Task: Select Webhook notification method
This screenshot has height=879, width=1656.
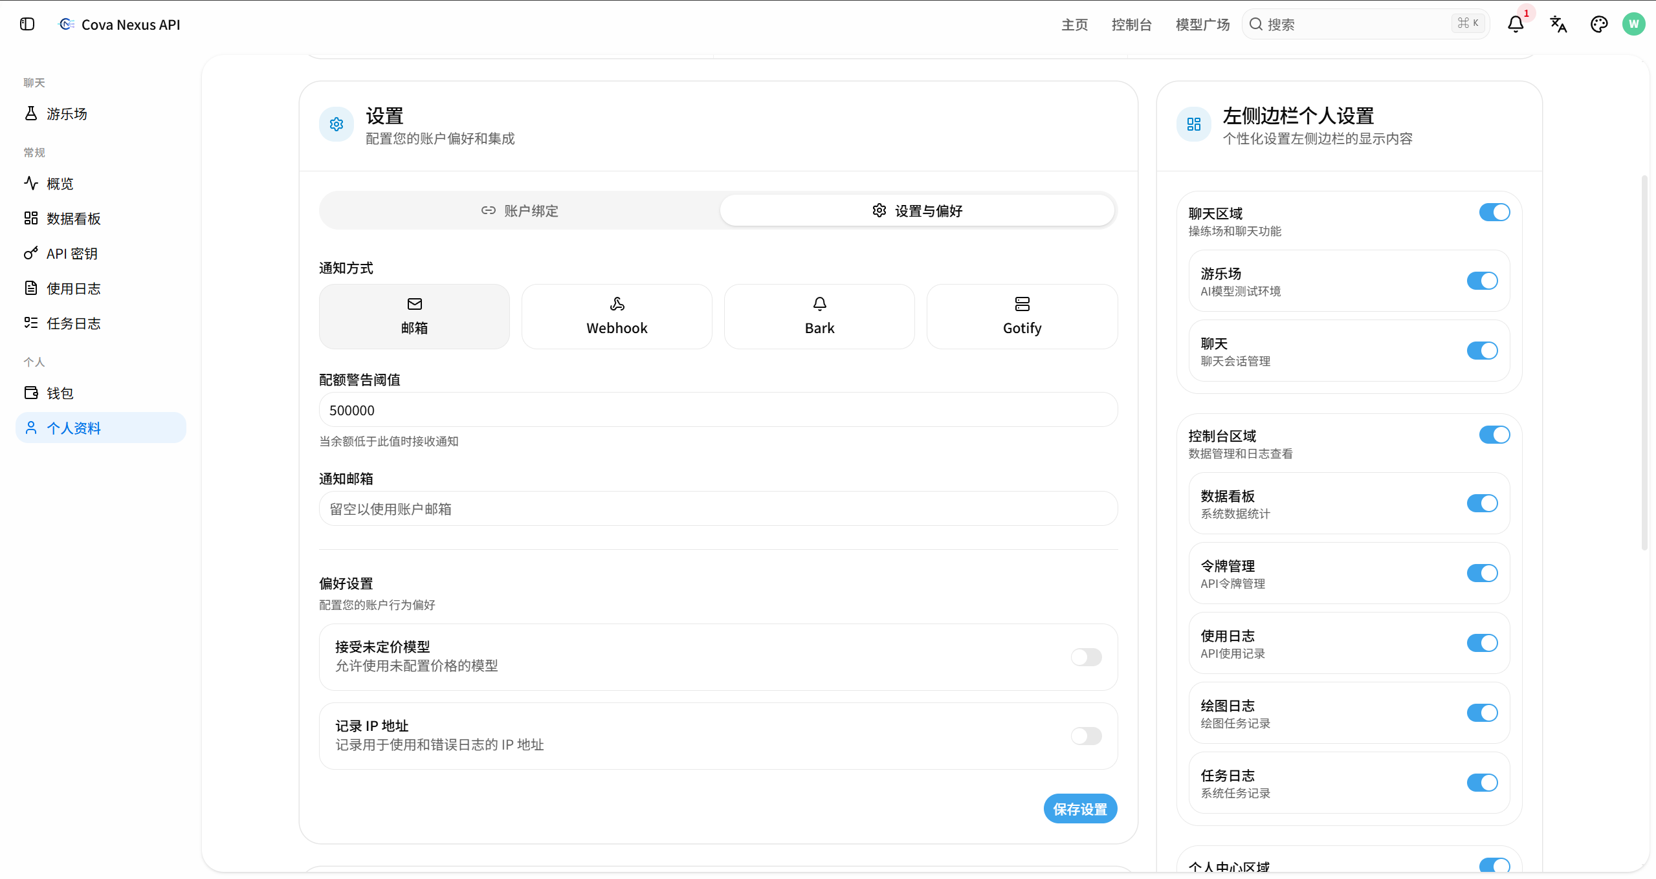Action: 617,316
